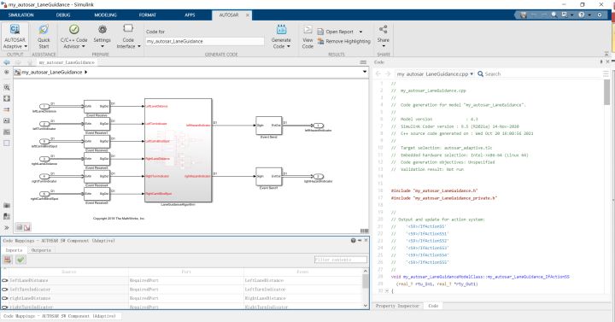
Task: Open the Share menu
Action: pyautogui.click(x=384, y=37)
